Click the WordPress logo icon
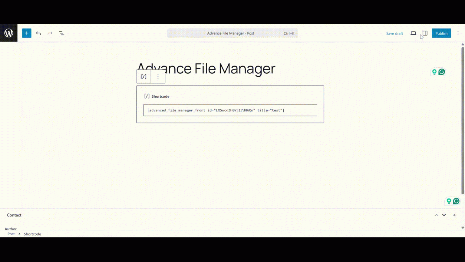The height and width of the screenshot is (262, 465). click(x=9, y=33)
